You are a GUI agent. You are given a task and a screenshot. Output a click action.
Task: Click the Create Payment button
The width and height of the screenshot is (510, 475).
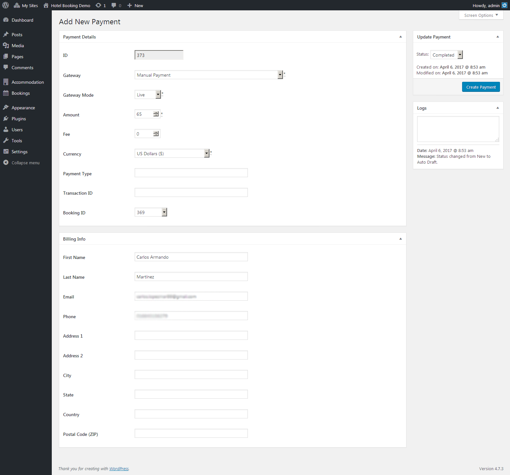click(x=481, y=87)
